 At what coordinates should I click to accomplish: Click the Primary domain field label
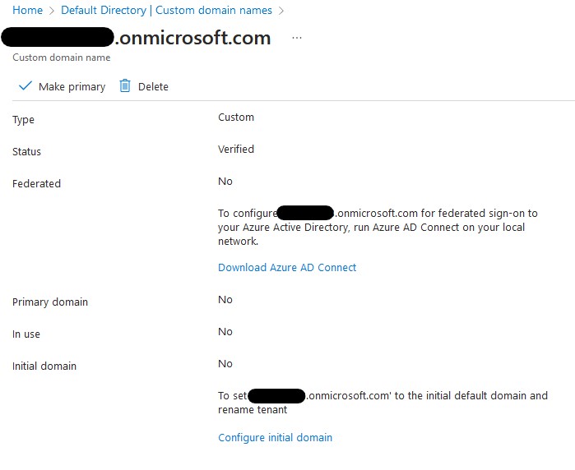tap(50, 302)
